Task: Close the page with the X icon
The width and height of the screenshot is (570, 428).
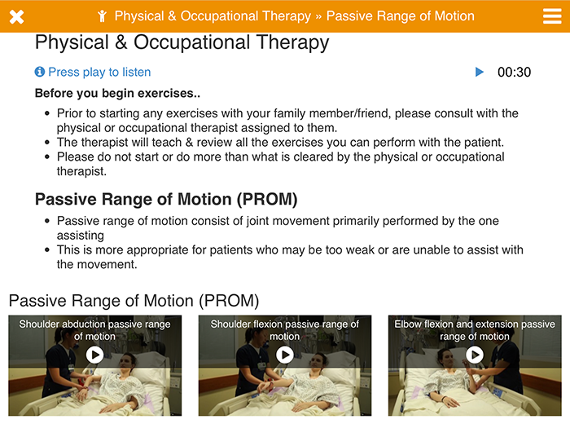Action: (16, 17)
